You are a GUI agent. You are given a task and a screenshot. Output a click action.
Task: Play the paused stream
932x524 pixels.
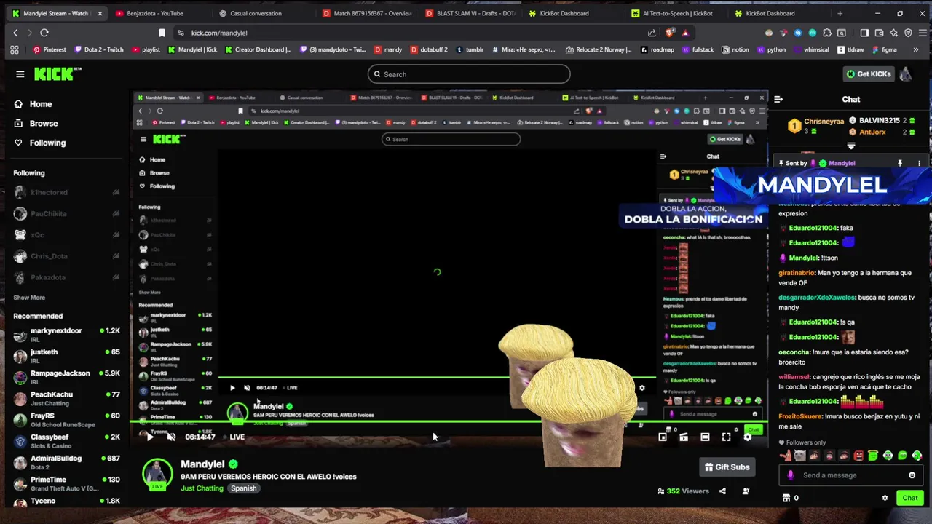[150, 437]
